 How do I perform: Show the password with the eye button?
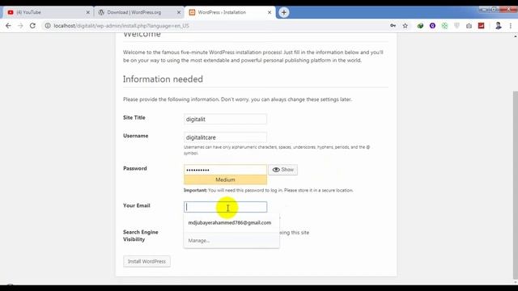pyautogui.click(x=282, y=170)
